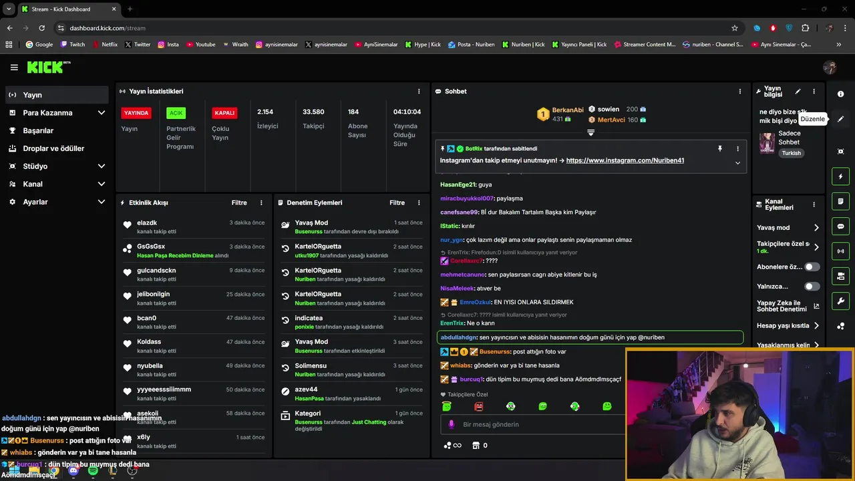The height and width of the screenshot is (481, 855).
Task: Open the Yayıncı Paneli | Kick bookmark
Action: pyautogui.click(x=579, y=45)
